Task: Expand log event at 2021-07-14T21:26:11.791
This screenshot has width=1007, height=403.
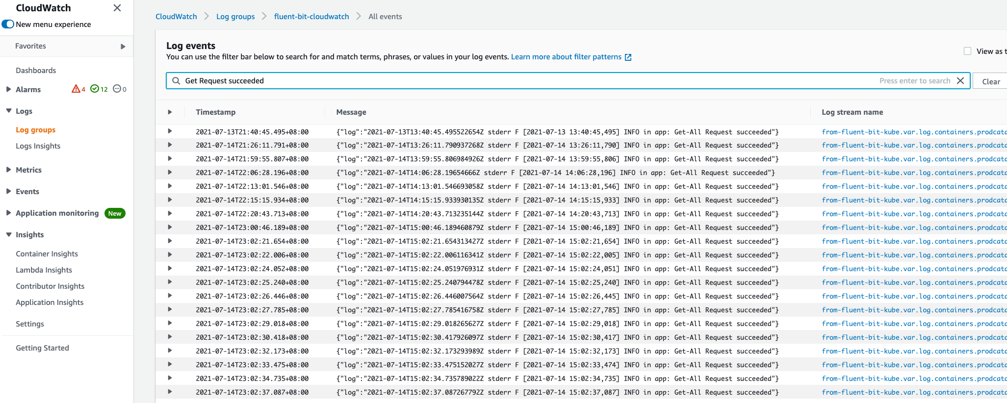Action: [170, 145]
